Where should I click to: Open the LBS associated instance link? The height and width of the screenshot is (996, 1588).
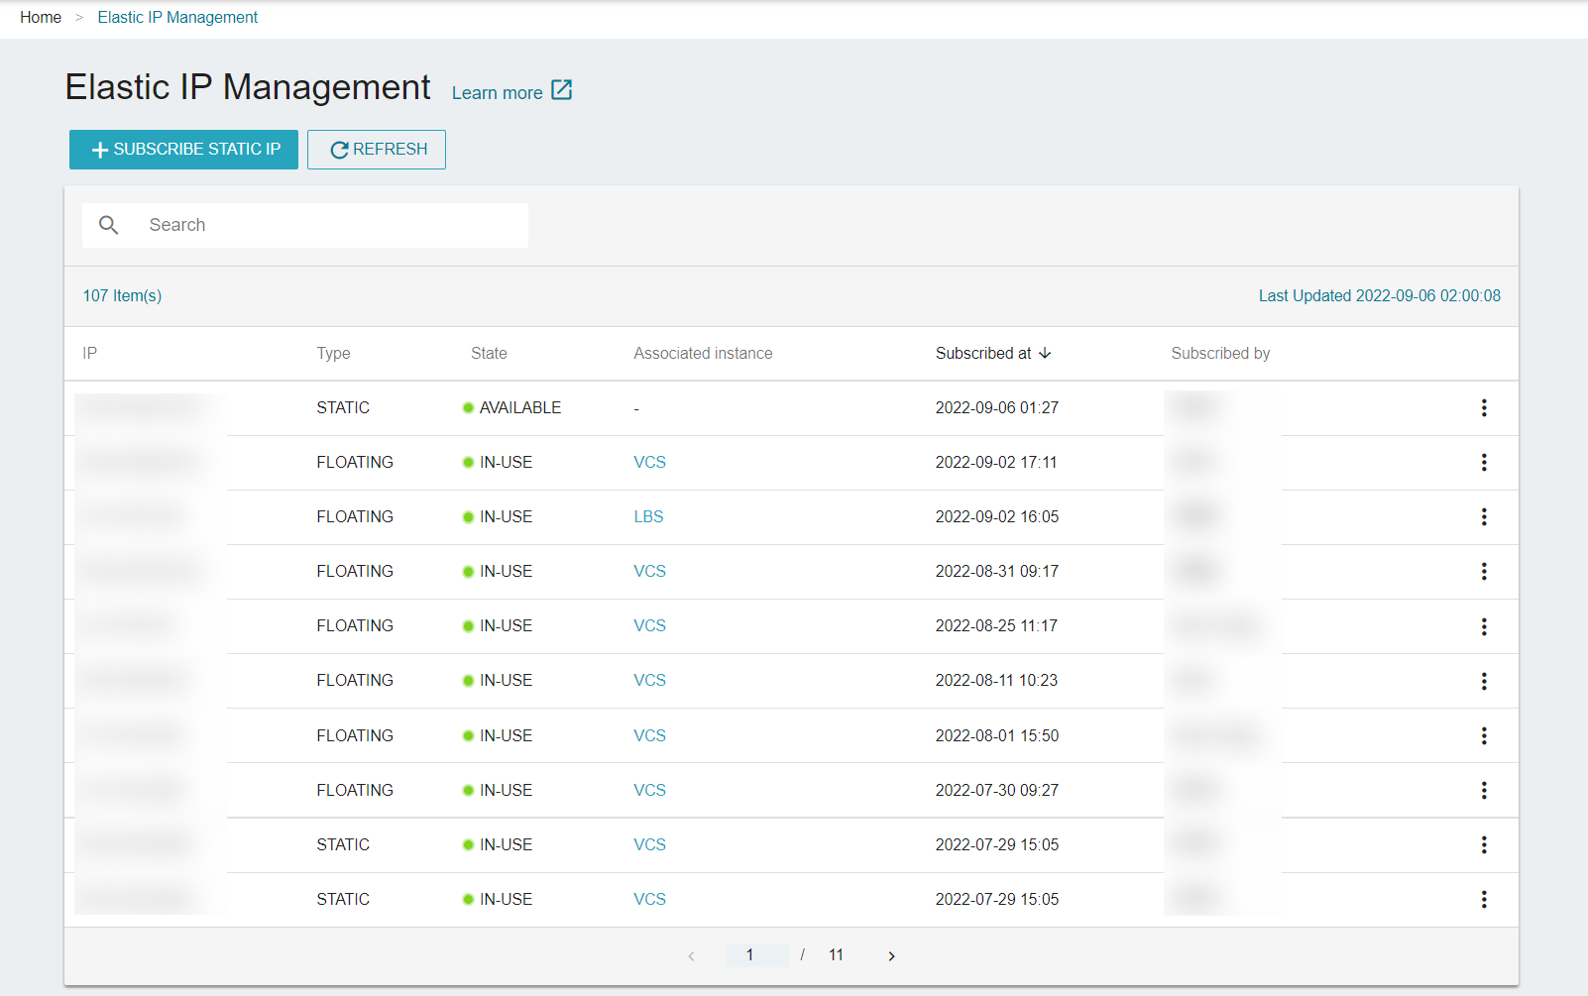click(649, 517)
